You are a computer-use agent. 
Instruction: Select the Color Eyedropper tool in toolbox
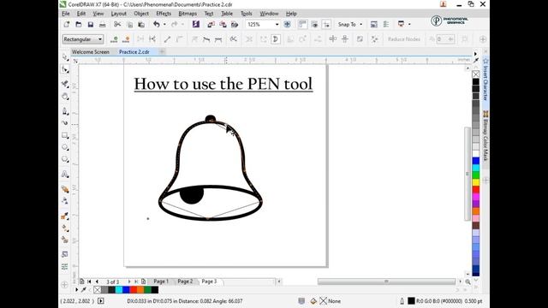[65, 216]
